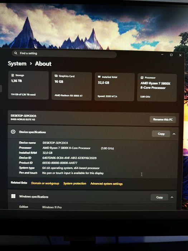Click the Windows logo icon
The image size is (188, 251).
click(x=14, y=196)
